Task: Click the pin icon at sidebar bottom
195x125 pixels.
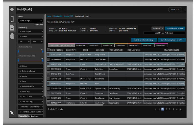Action: [12, 113]
